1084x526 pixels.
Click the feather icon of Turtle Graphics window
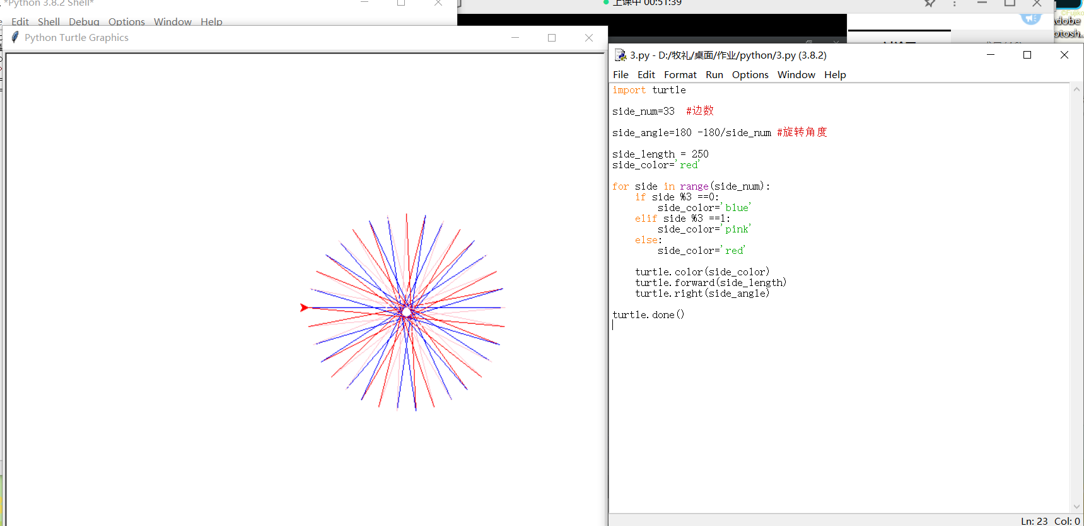coord(15,38)
